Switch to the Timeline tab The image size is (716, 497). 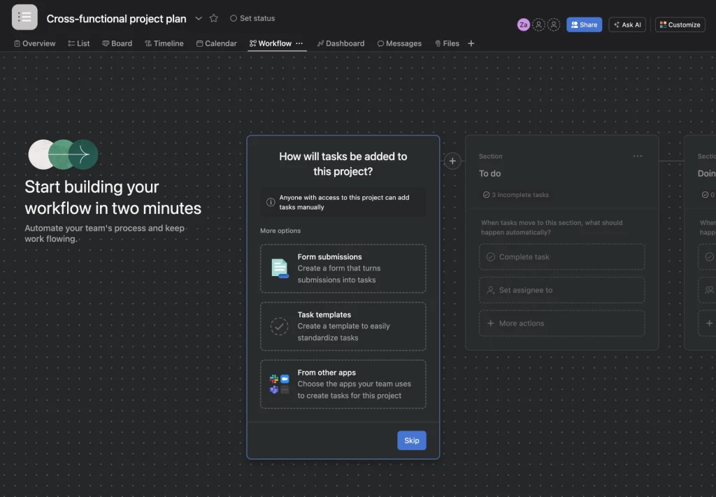point(164,43)
